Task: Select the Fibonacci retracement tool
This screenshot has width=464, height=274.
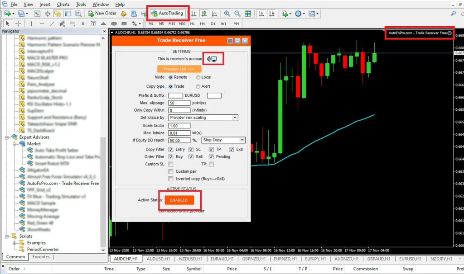Action: (72, 24)
